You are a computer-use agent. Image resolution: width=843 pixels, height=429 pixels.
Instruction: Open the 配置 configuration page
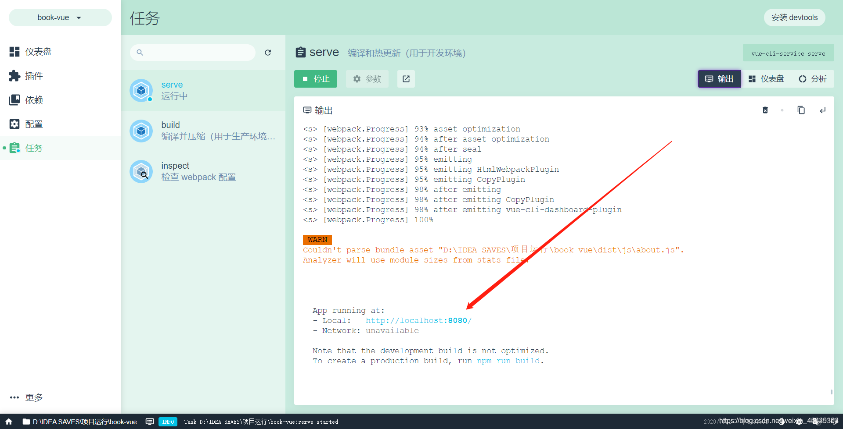pos(60,124)
